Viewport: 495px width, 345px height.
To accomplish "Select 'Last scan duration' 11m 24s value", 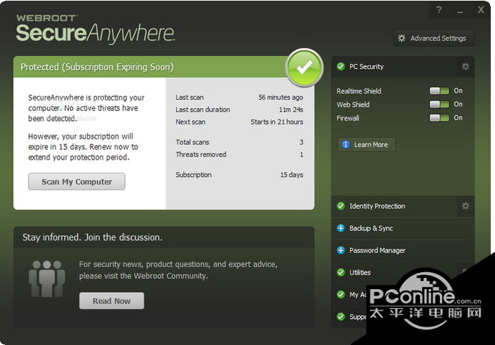I will coord(291,110).
